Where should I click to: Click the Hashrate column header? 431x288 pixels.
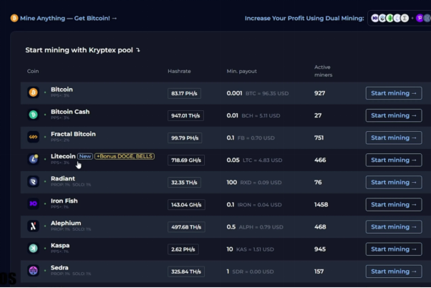pyautogui.click(x=179, y=72)
